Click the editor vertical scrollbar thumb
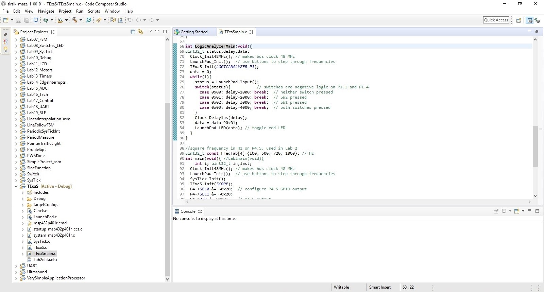 pos(535,146)
